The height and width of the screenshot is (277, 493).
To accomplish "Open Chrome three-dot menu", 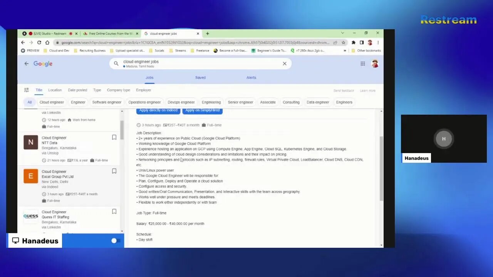I will 378,42.
